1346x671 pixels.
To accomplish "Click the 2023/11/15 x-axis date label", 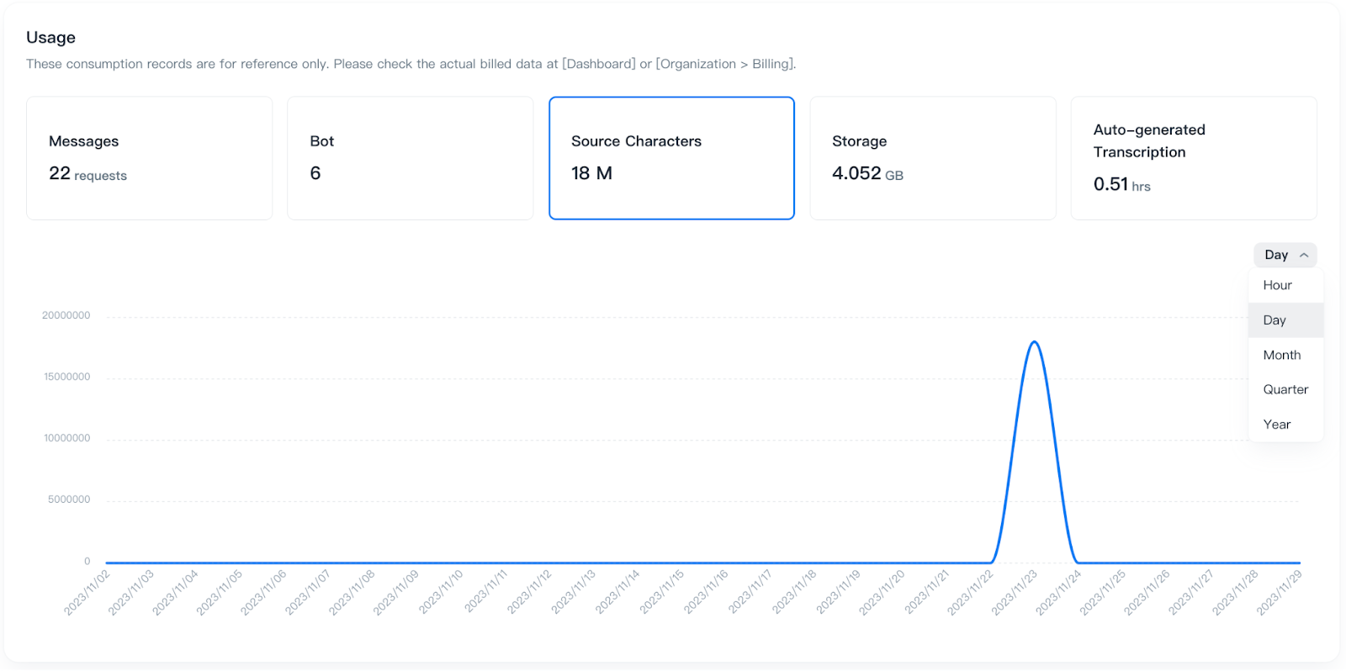I will [x=662, y=592].
